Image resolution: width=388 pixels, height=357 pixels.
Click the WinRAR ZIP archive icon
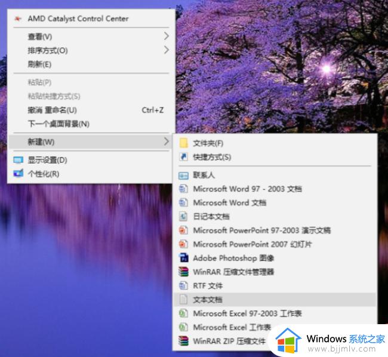[183, 341]
